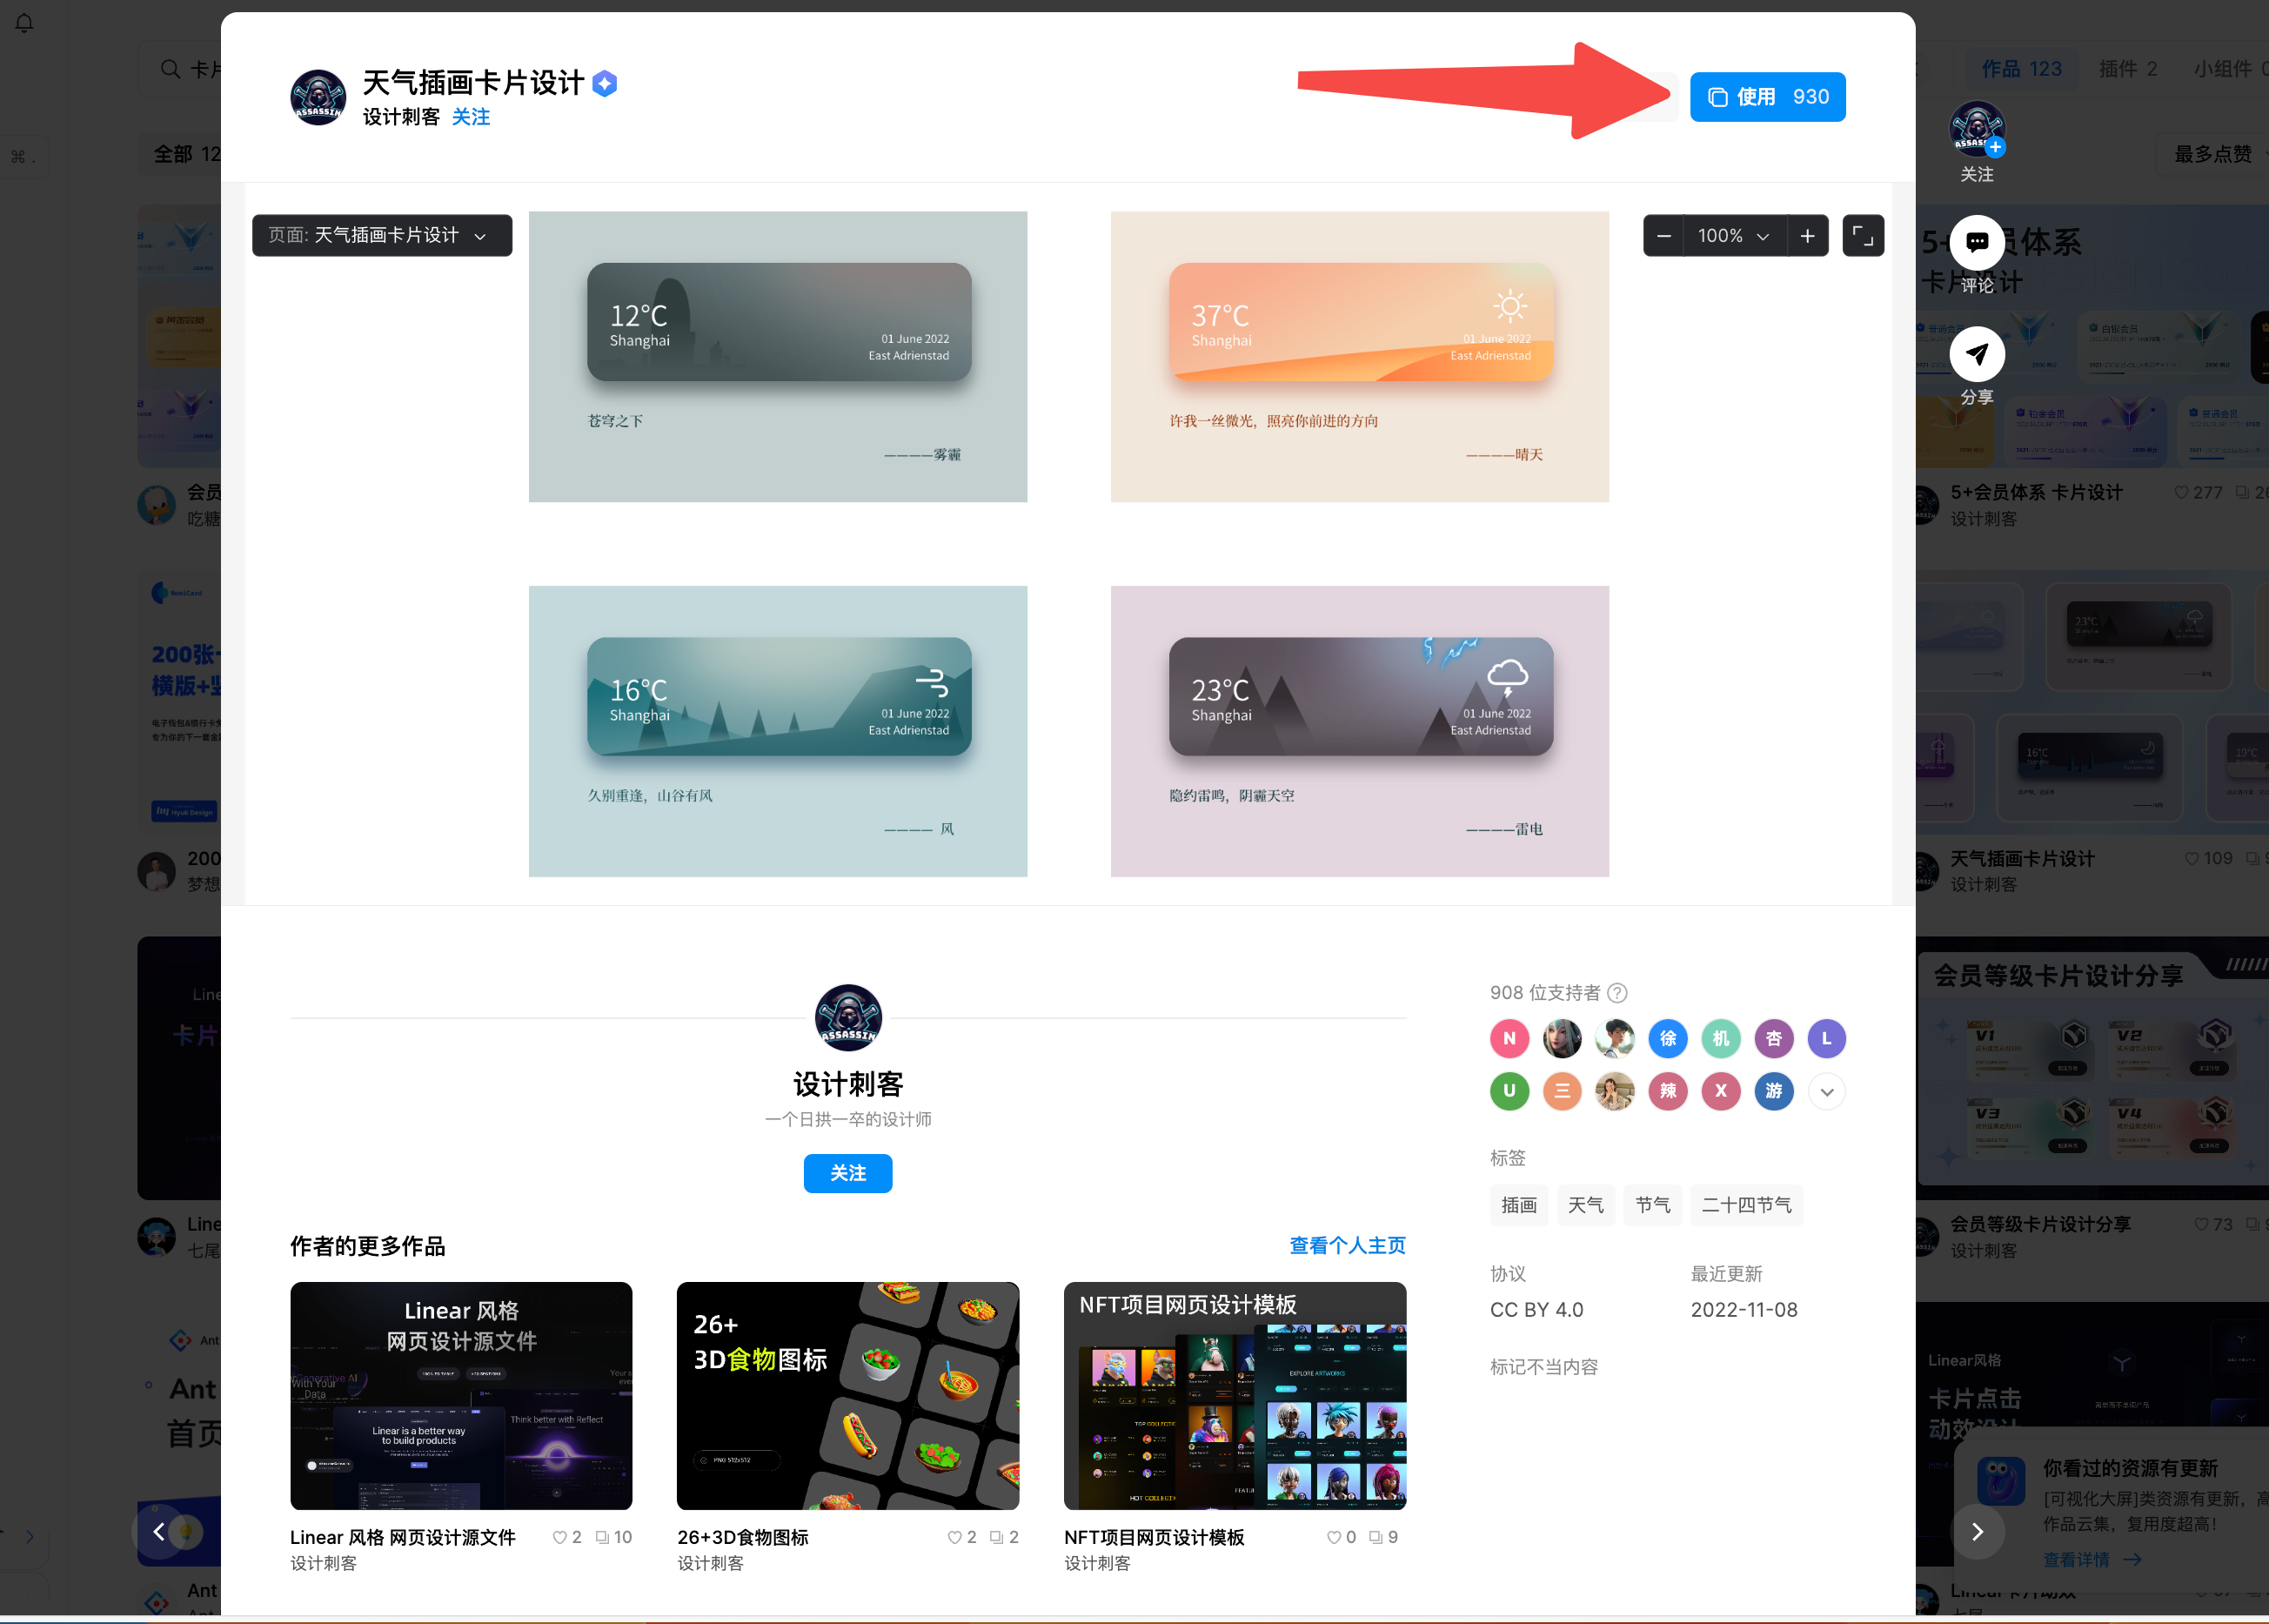Zoom out with the minus button
The width and height of the screenshot is (2269, 1624).
1663,236
